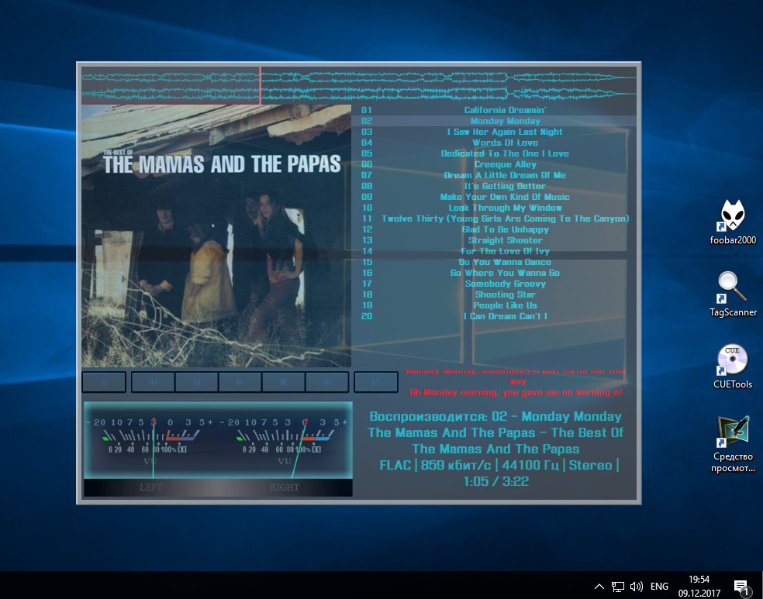Open the taskbar clock showing 19:54
Screen dimensions: 763x599
pyautogui.click(x=699, y=586)
